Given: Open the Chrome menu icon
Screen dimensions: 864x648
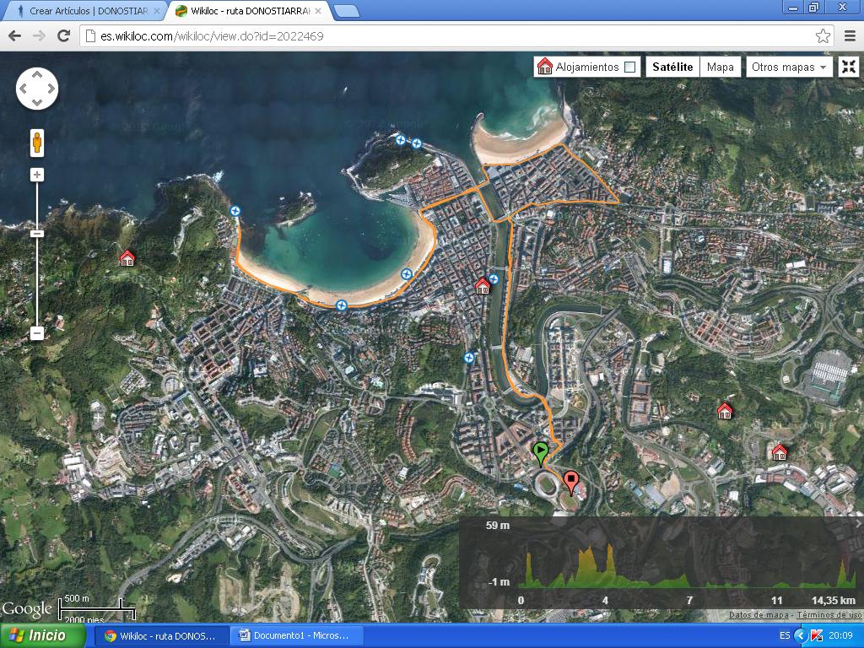Looking at the screenshot, I should pos(850,36).
